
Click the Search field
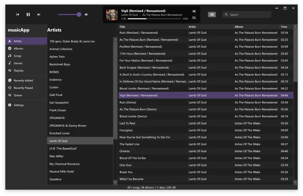[247, 15]
